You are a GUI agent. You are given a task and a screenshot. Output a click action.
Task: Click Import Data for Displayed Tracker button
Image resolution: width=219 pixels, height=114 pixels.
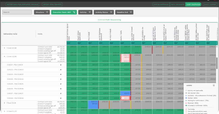tap(22, 5)
